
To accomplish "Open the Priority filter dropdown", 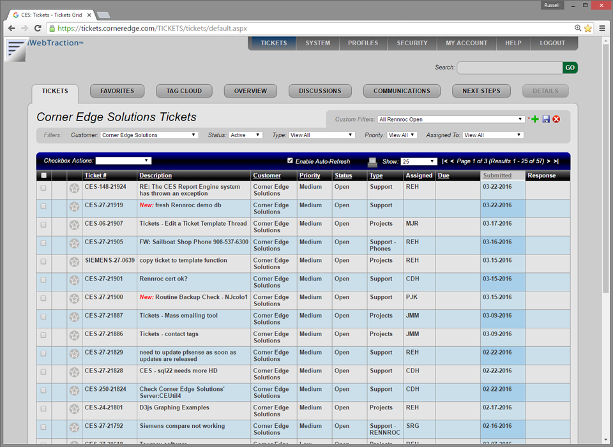I will tap(402, 135).
